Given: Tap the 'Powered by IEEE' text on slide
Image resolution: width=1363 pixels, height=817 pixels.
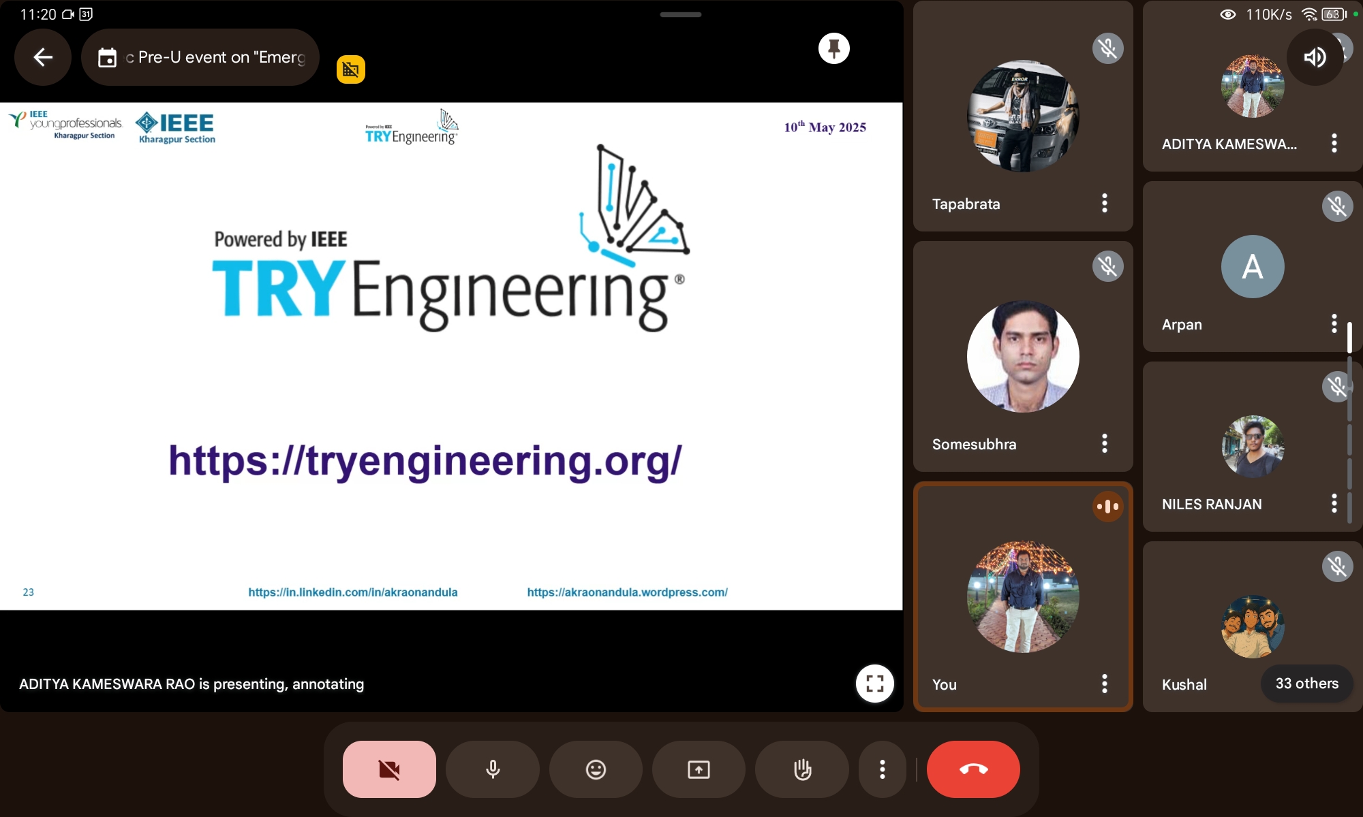Looking at the screenshot, I should click(x=281, y=239).
